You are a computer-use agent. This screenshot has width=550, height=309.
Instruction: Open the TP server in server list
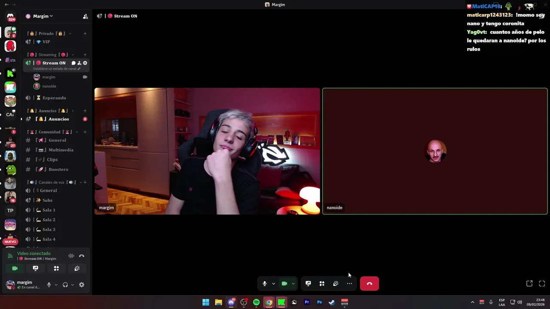10,211
